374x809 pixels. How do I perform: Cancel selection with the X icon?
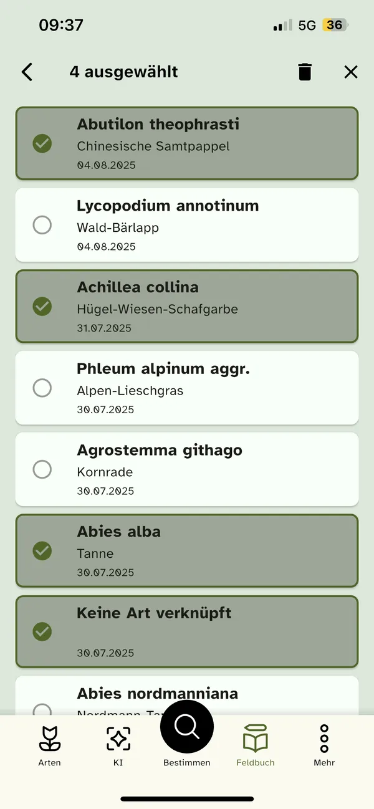(351, 72)
